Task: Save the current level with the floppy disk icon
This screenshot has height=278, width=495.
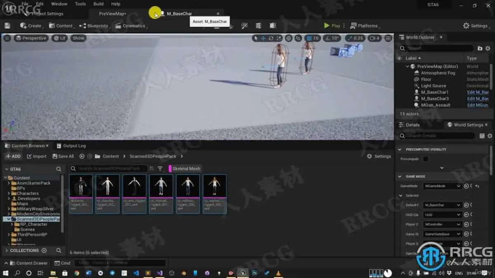Action: pyautogui.click(x=7, y=26)
